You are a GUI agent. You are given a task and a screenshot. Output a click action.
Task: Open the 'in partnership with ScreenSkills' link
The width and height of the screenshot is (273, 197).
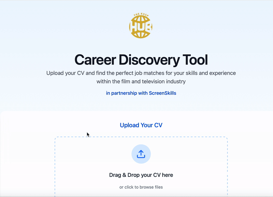click(x=141, y=93)
